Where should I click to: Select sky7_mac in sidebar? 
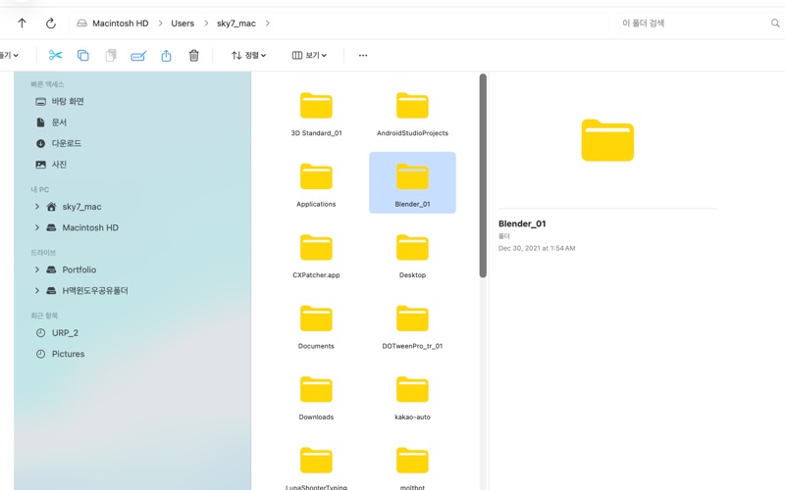click(x=81, y=207)
